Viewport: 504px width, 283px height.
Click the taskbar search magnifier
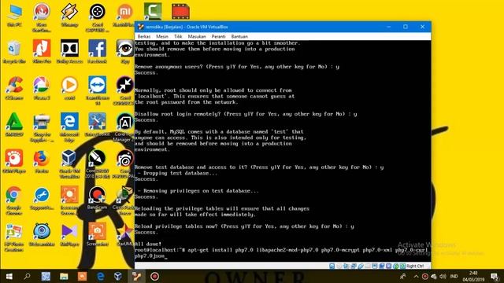[x=28, y=276]
